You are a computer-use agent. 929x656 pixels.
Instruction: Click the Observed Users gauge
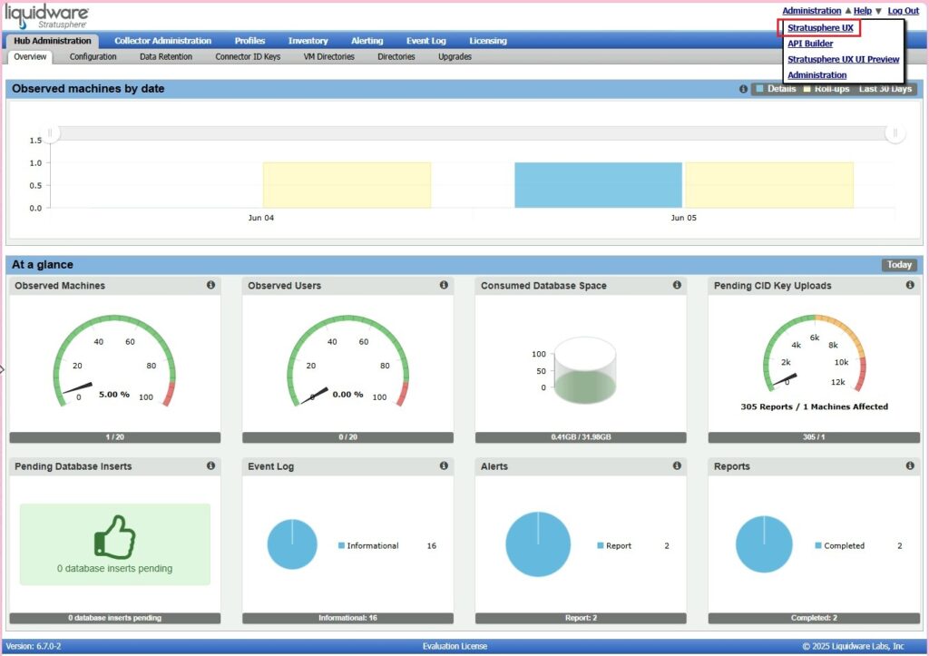pyautogui.click(x=347, y=361)
